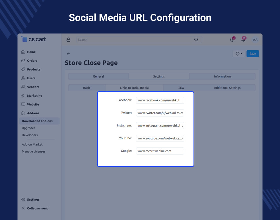Go back using the arrow icon
This screenshot has height=220, width=280.
coord(68,53)
